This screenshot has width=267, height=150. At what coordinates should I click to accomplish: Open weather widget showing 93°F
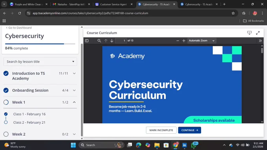click(15, 145)
